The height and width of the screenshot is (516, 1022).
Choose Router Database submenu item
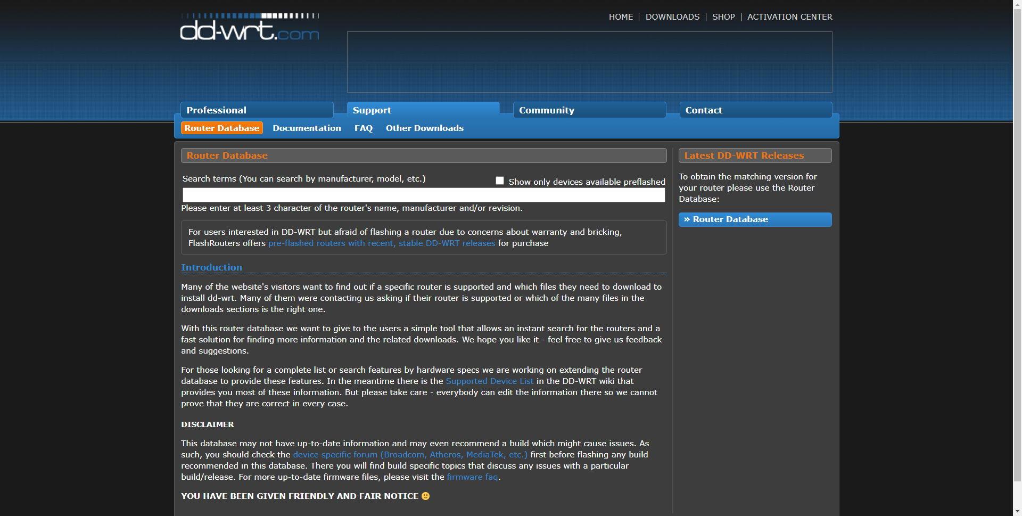(222, 128)
